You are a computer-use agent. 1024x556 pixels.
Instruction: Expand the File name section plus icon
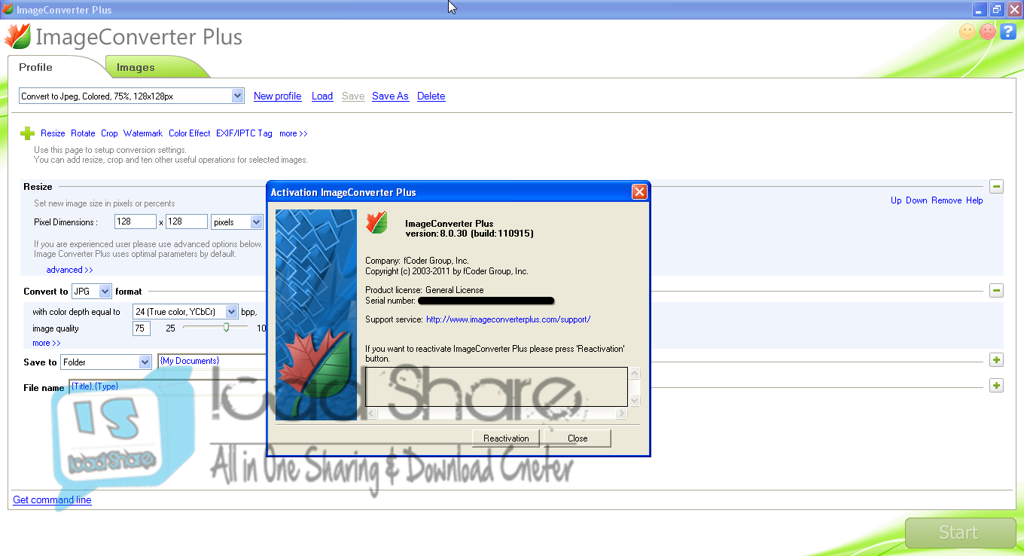(x=997, y=386)
